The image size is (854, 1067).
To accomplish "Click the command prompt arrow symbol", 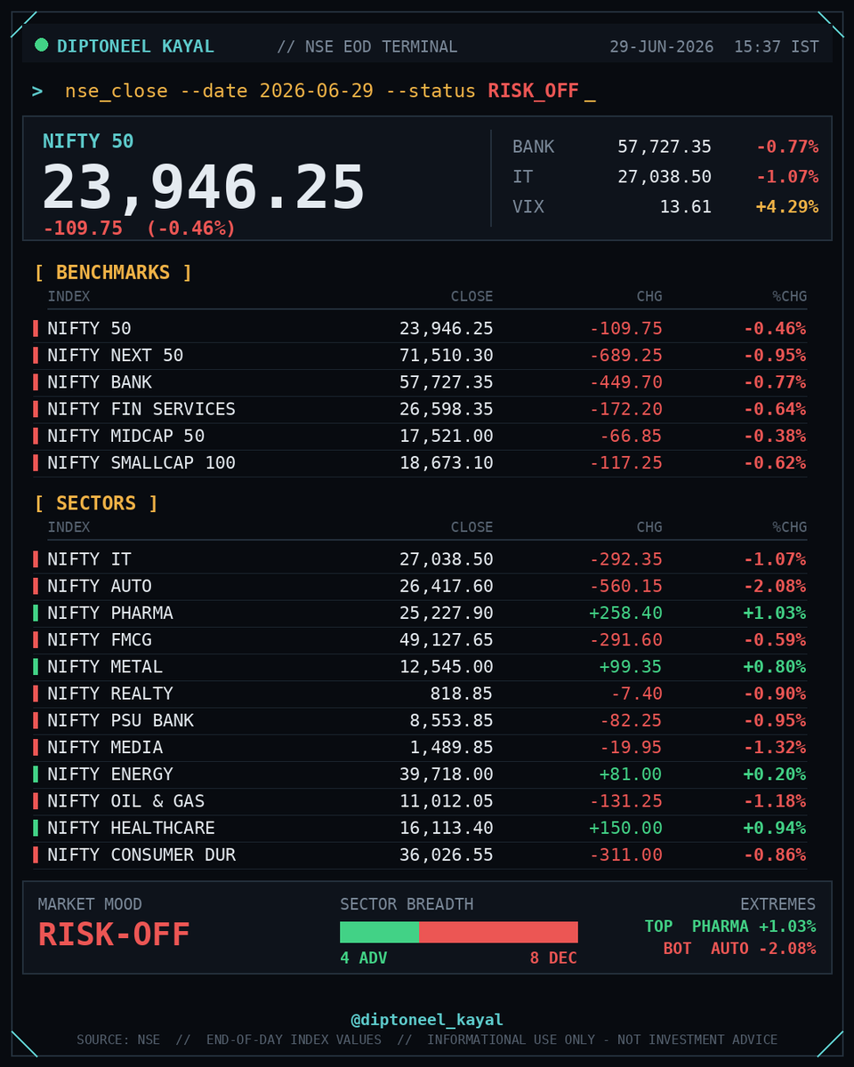I will [x=37, y=91].
